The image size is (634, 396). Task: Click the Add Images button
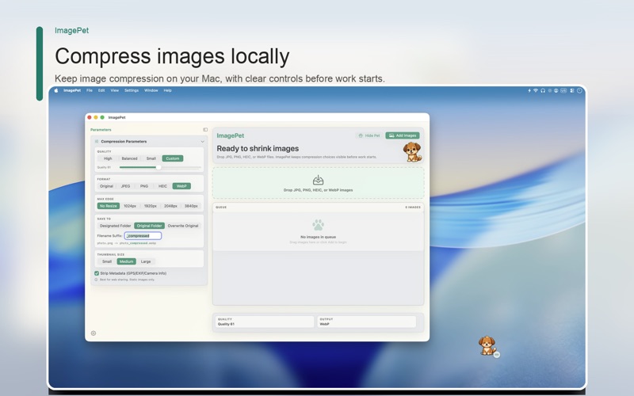point(403,135)
